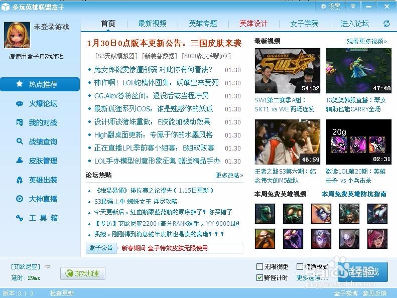Open 英雄出装 in the sidebar
This screenshot has width=397, height=298.
[37, 180]
